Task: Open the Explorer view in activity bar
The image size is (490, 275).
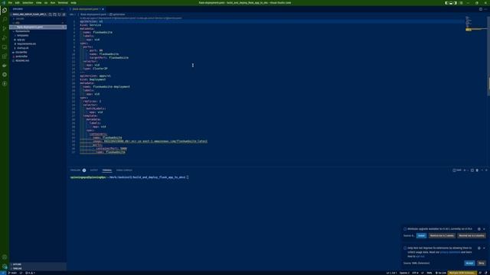Action: [x=5, y=10]
